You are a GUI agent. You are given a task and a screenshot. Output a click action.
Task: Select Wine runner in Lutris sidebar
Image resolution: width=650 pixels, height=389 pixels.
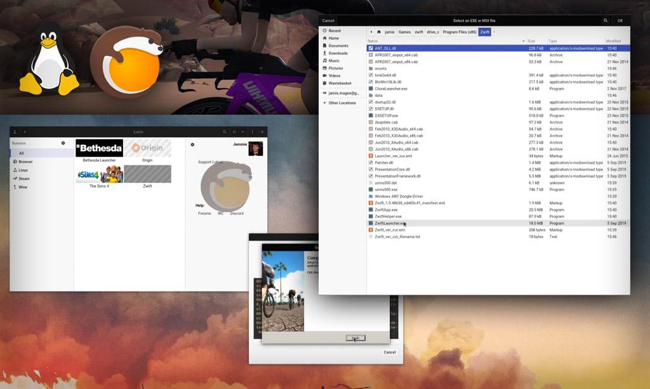tap(41, 187)
